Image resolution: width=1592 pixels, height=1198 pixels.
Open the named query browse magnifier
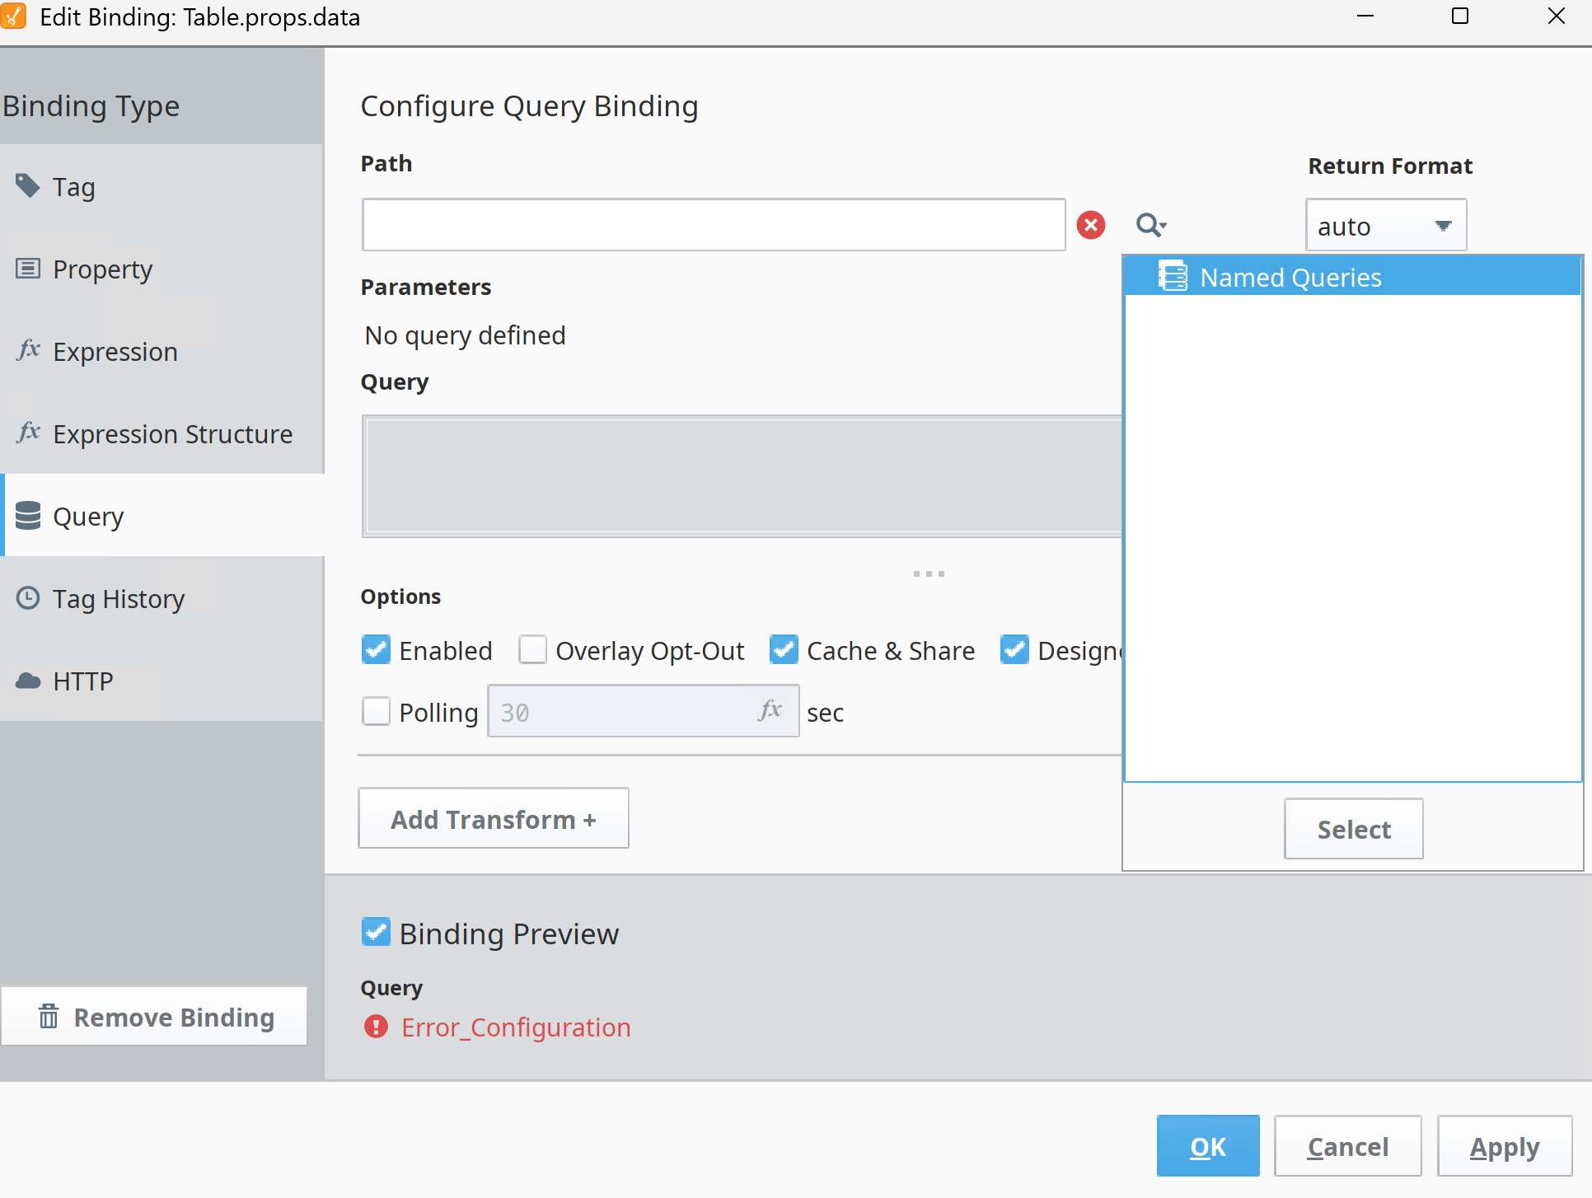coord(1150,225)
